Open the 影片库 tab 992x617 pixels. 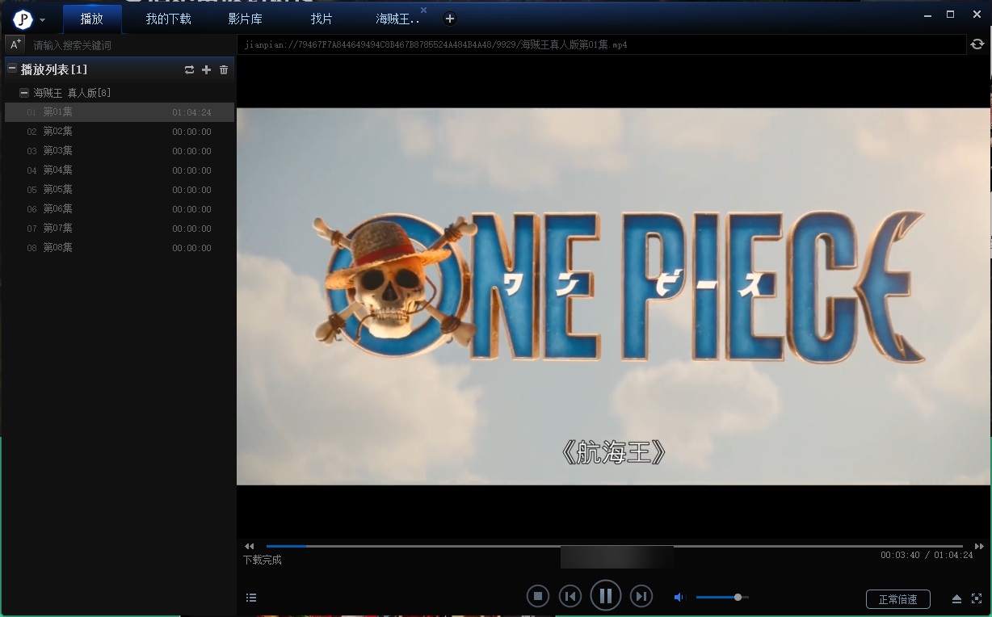(x=245, y=19)
